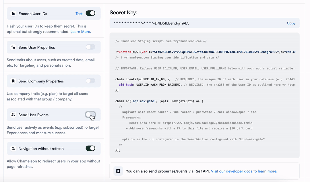Click the masked secret key field
This screenshot has height=182, width=310.
point(204,23)
